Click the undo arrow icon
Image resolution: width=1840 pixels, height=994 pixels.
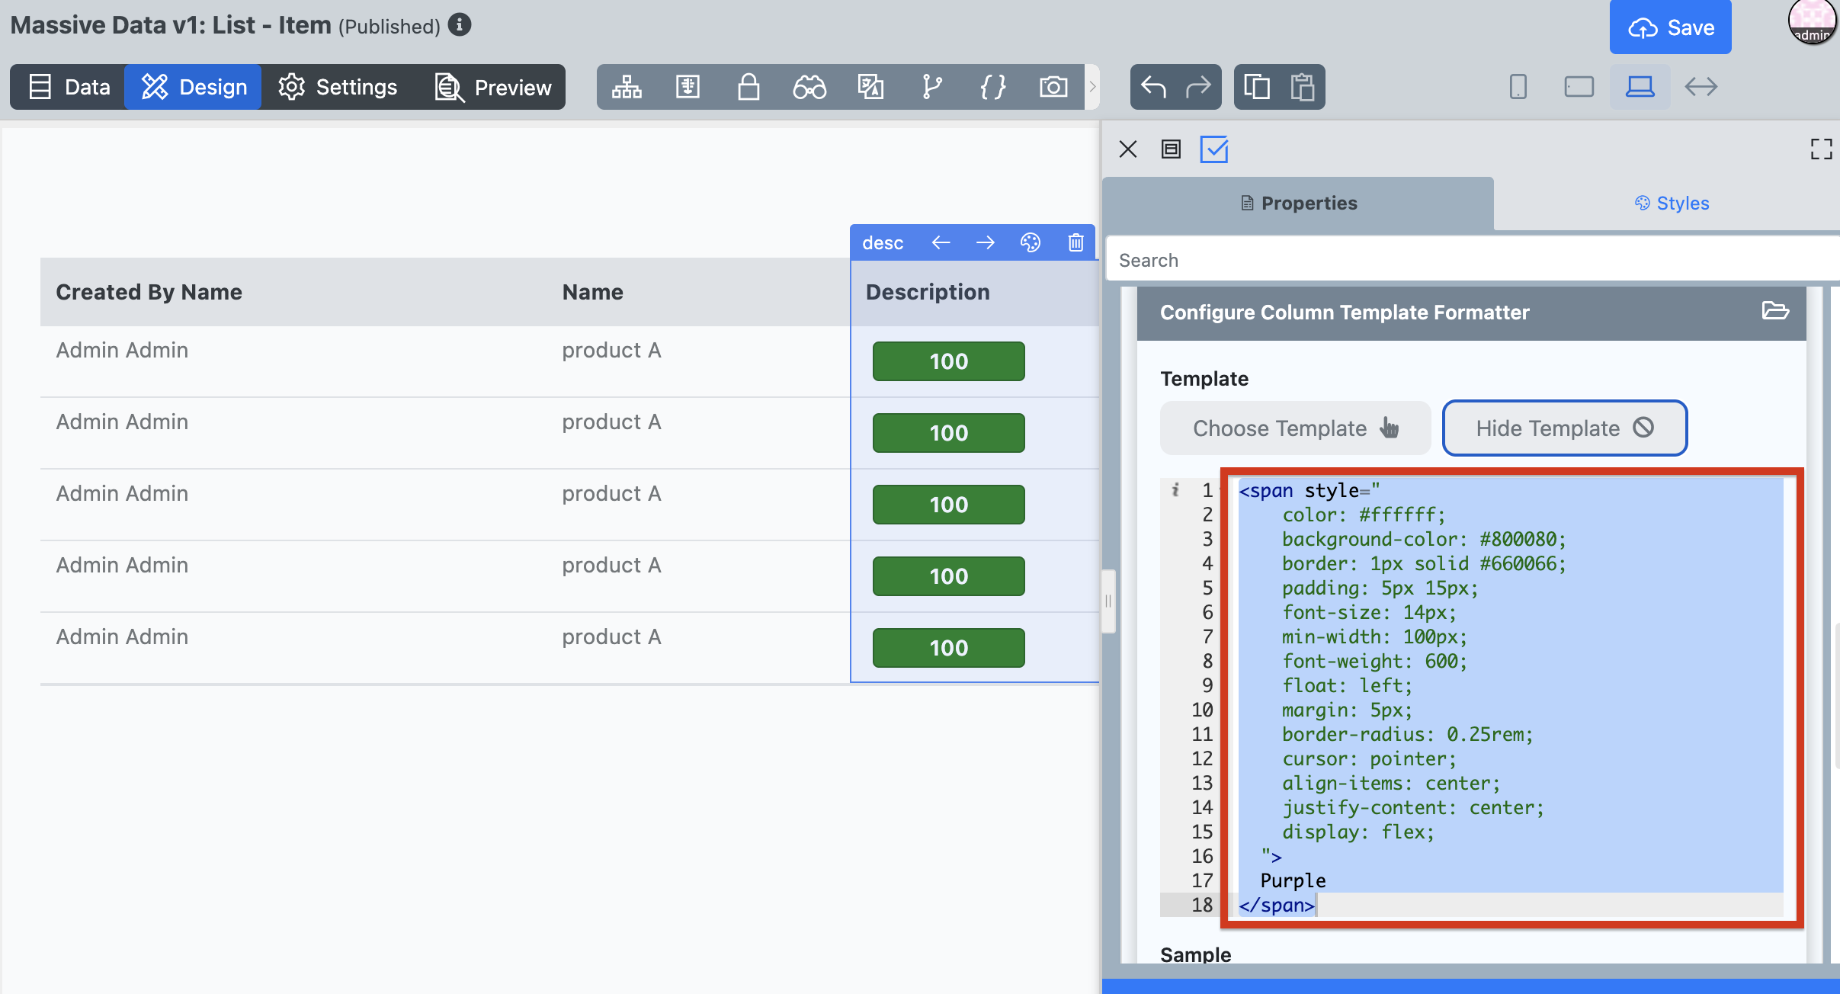point(1153,87)
